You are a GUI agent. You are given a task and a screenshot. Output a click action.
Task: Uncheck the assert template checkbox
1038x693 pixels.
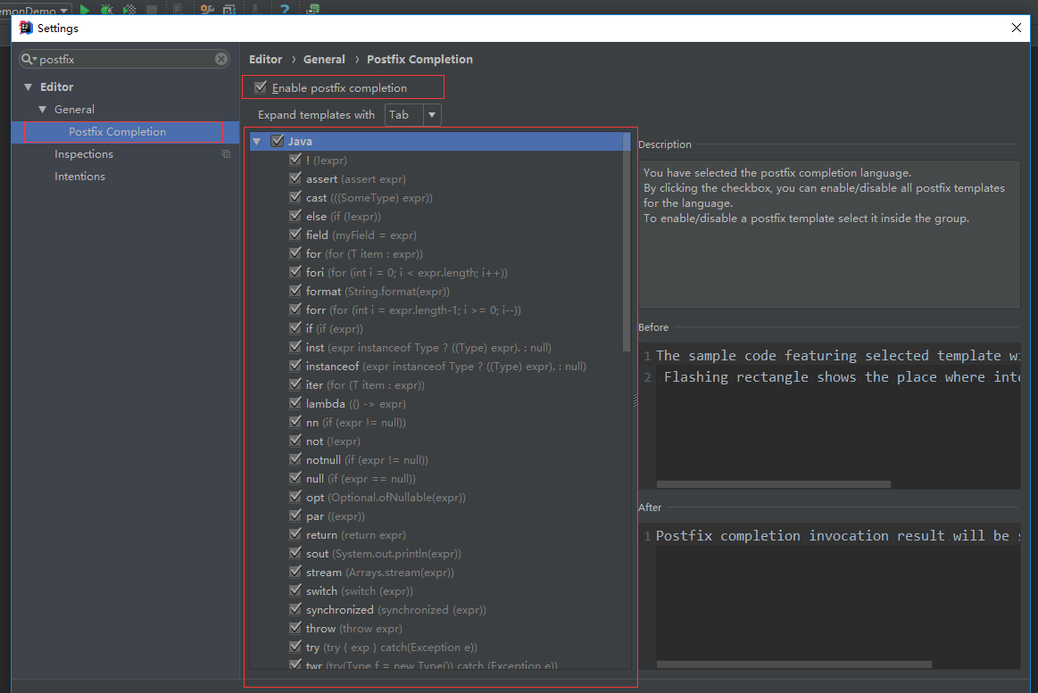[295, 178]
